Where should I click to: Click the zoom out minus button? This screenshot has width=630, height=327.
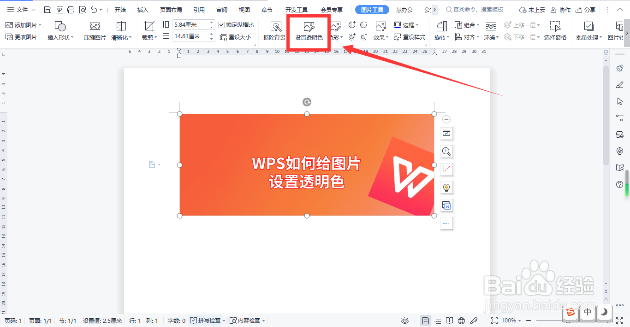pos(529,321)
